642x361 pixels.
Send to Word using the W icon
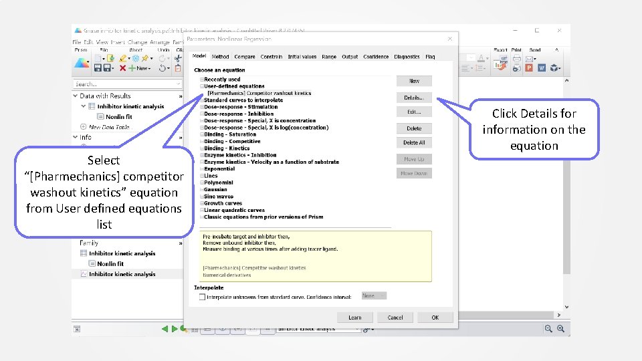[x=542, y=68]
